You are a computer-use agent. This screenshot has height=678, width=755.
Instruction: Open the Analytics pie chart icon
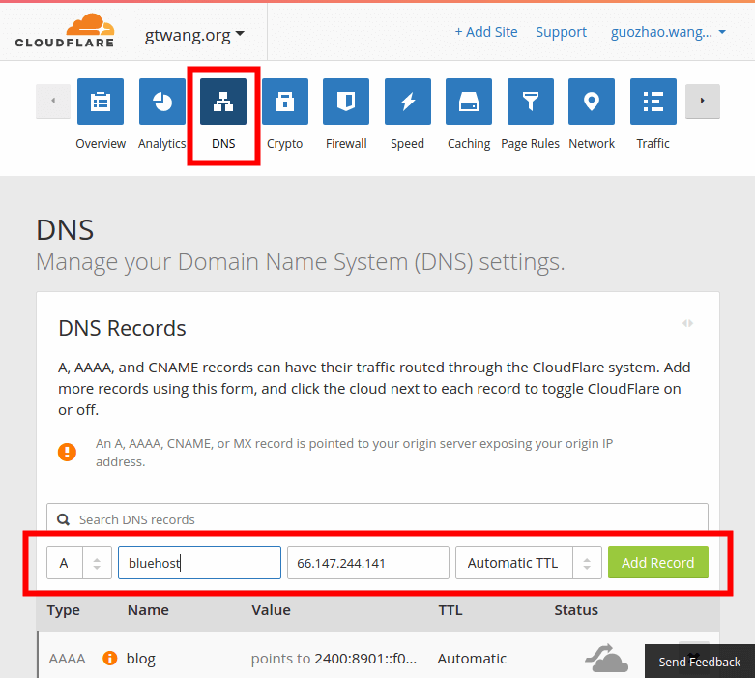point(162,102)
